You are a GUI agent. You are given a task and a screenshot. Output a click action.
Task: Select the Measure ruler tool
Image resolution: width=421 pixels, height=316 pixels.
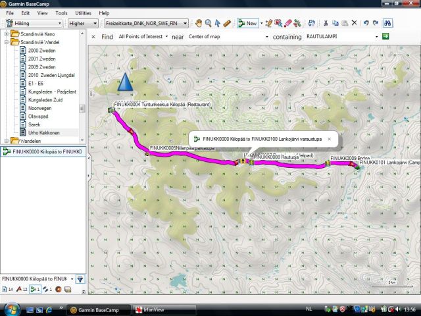pos(227,23)
